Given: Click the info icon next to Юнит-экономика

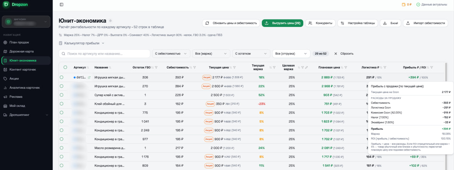Looking at the screenshot, I should point(110,21).
